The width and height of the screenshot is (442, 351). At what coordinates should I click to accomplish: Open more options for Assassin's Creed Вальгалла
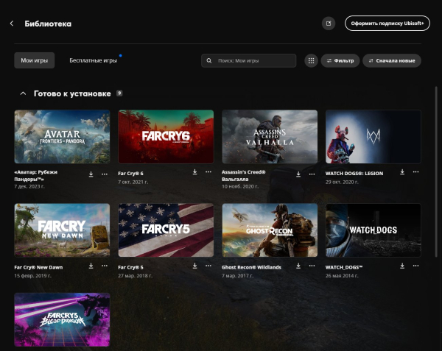click(312, 174)
